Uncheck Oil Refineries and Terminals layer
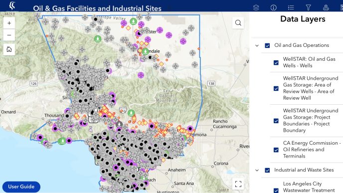The height and width of the screenshot is (193, 343). 276,150
